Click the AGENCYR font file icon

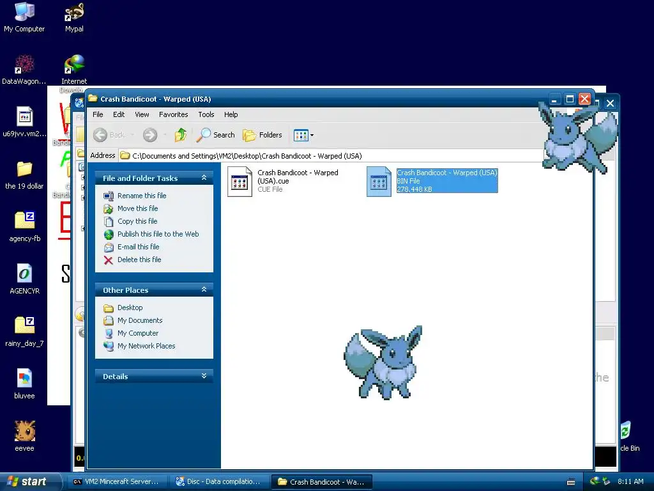(25, 274)
